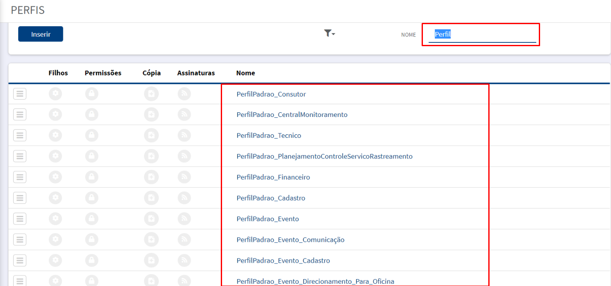
Task: Open Assinaturas icon for PerfilPadrao_CentralMonitoramento
Action: point(184,114)
